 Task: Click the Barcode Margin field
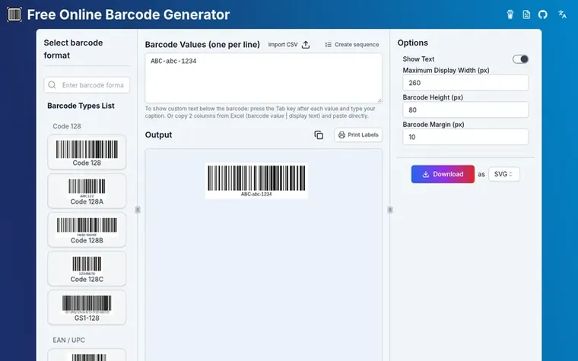click(x=465, y=137)
